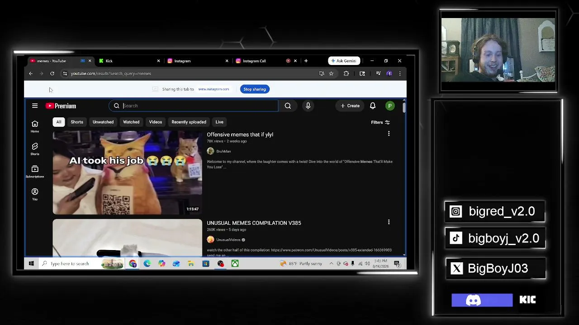Click the Stop sharing button

[x=255, y=89]
